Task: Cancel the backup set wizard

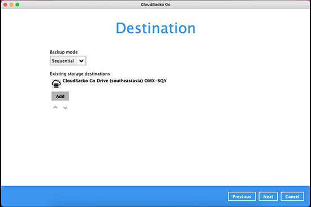Action: pos(292,196)
